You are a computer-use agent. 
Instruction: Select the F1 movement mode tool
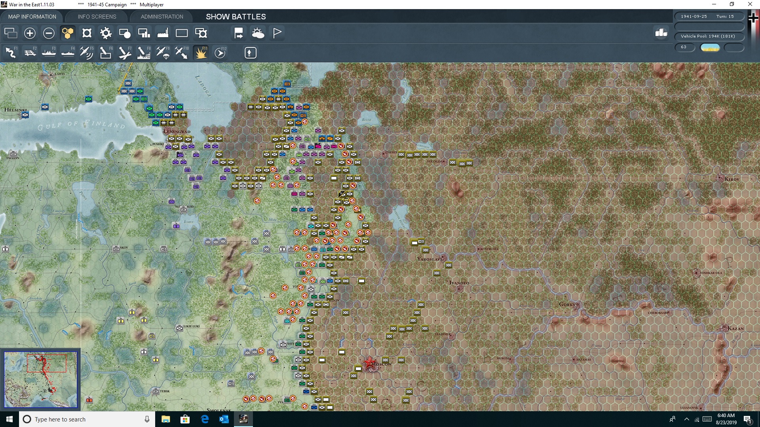(x=11, y=53)
